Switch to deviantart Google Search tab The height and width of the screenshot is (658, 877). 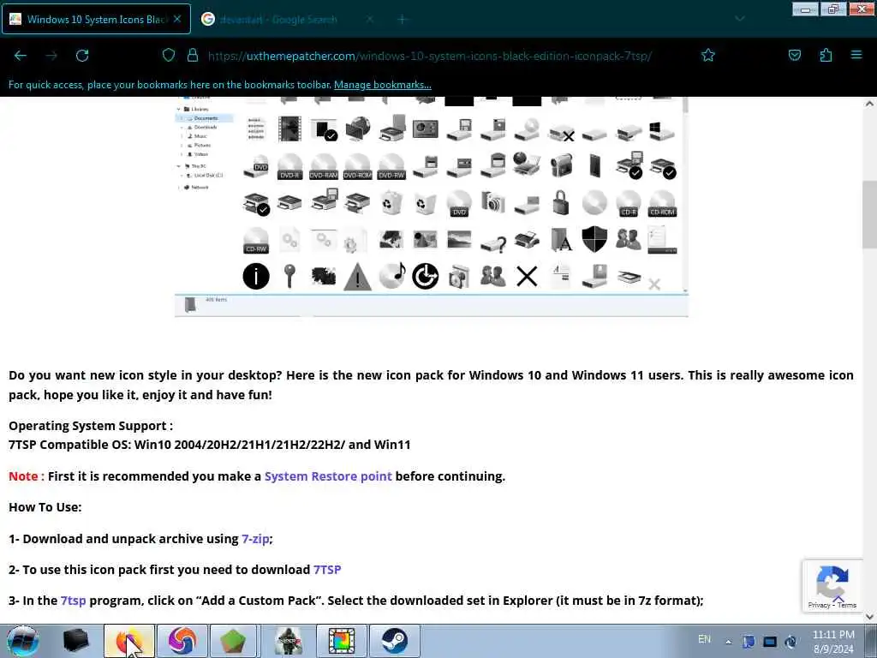point(287,20)
